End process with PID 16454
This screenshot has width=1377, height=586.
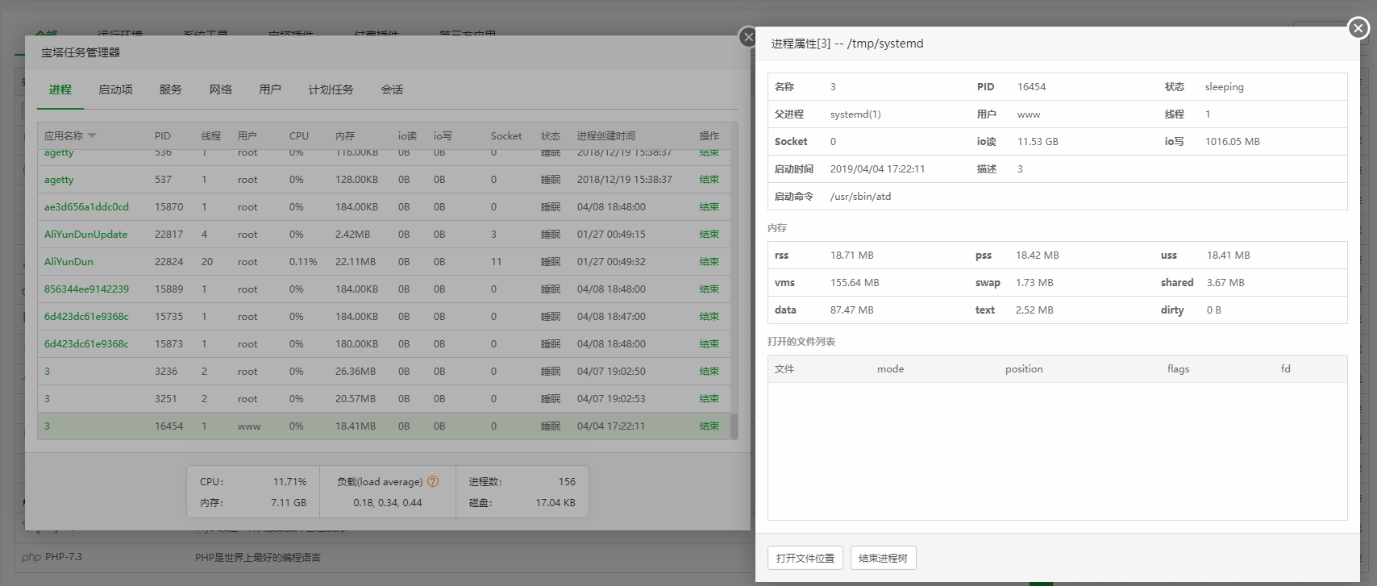pos(709,426)
